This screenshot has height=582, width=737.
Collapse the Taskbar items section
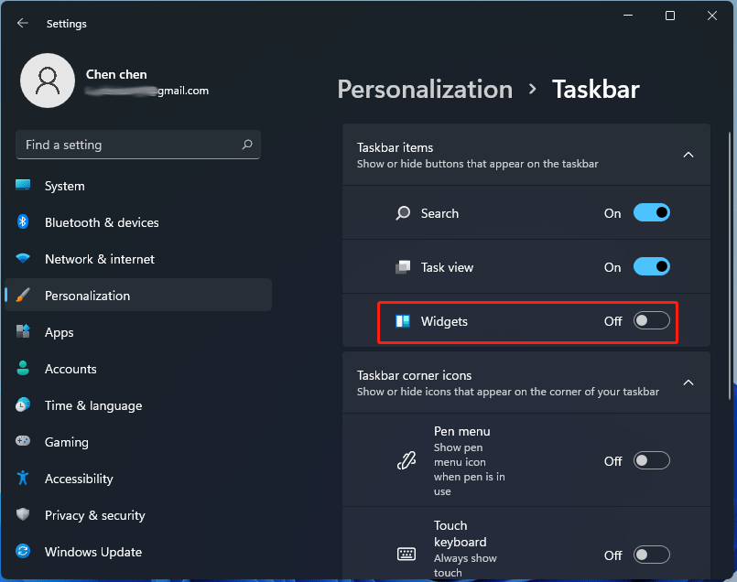688,155
